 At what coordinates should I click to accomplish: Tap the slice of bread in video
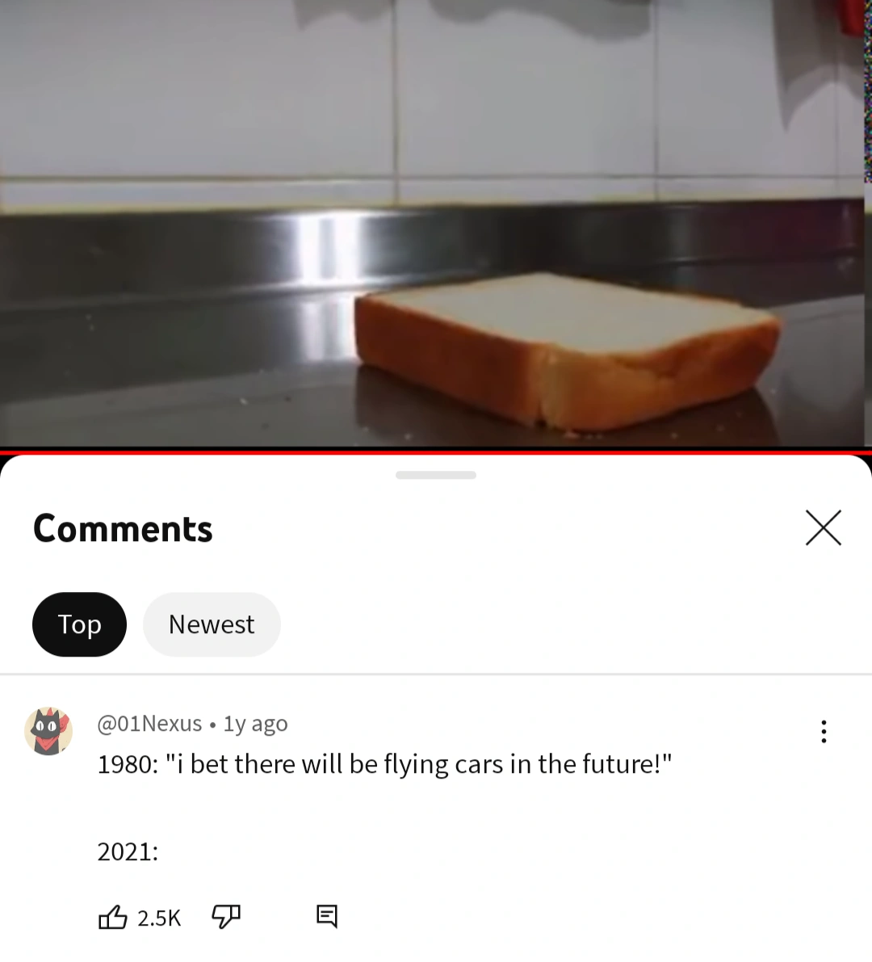click(565, 351)
